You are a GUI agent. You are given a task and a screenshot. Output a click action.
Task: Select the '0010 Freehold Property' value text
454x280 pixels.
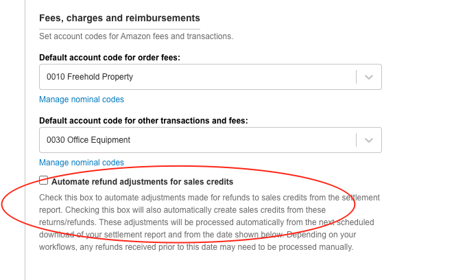coord(90,78)
